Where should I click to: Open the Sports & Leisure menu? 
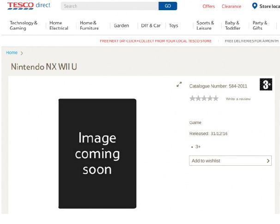pyautogui.click(x=205, y=25)
